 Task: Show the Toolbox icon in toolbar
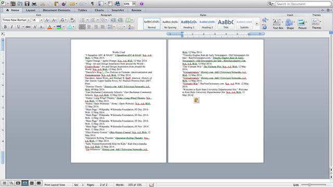coord(110,4)
